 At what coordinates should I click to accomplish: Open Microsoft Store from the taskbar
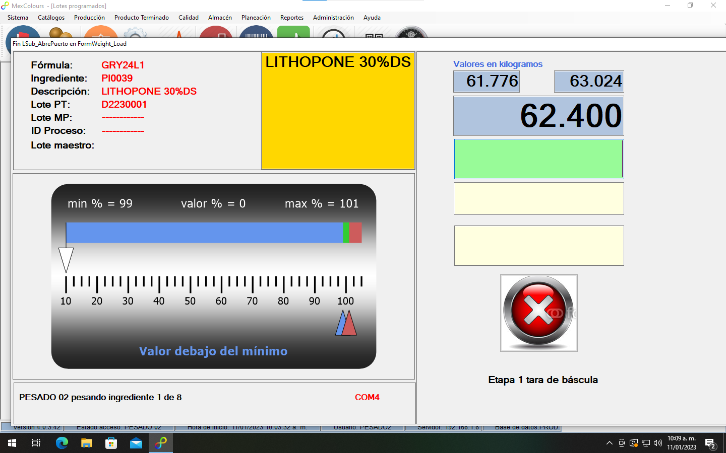[x=111, y=443]
